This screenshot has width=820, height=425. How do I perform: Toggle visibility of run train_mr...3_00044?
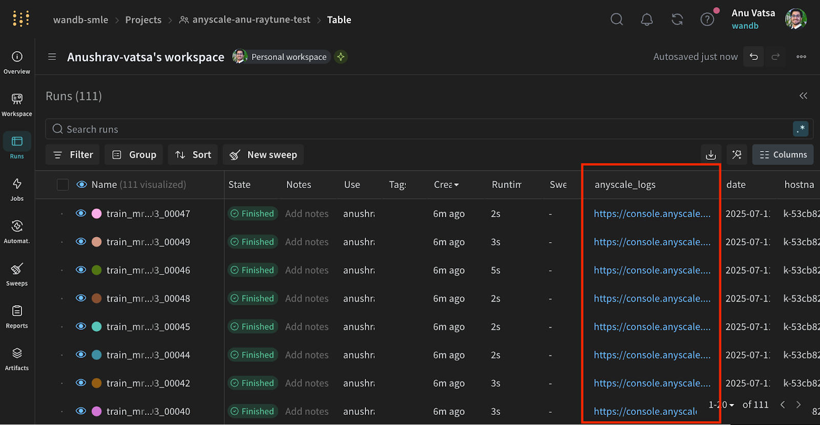(x=81, y=354)
